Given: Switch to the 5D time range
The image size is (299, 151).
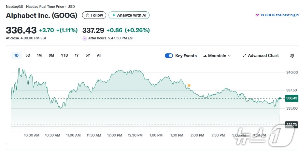Looking at the screenshot, I should point(28,55).
